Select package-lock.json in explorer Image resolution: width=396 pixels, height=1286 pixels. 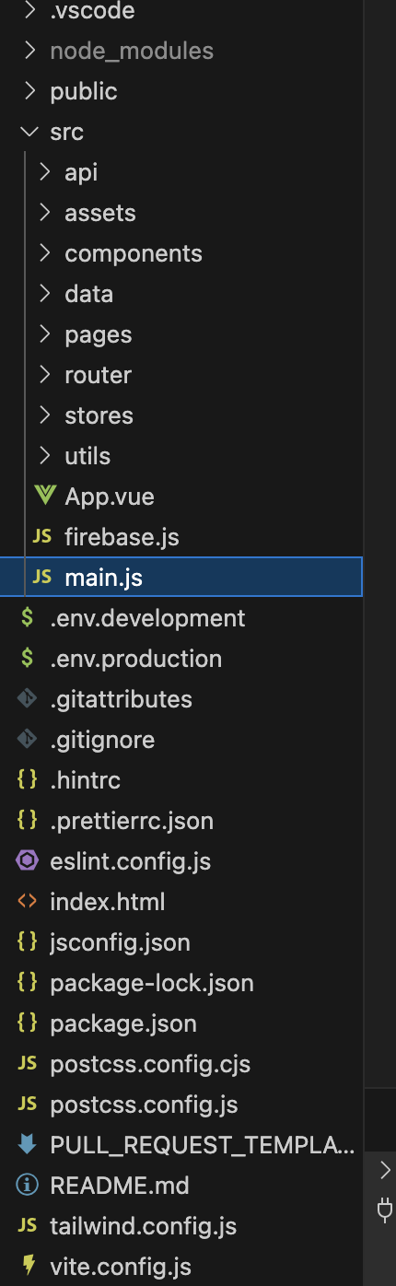152,983
